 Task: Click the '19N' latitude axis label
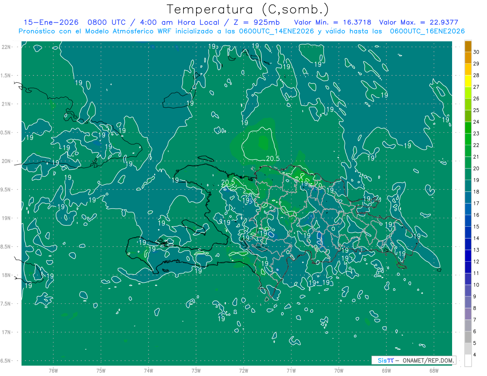(7, 218)
